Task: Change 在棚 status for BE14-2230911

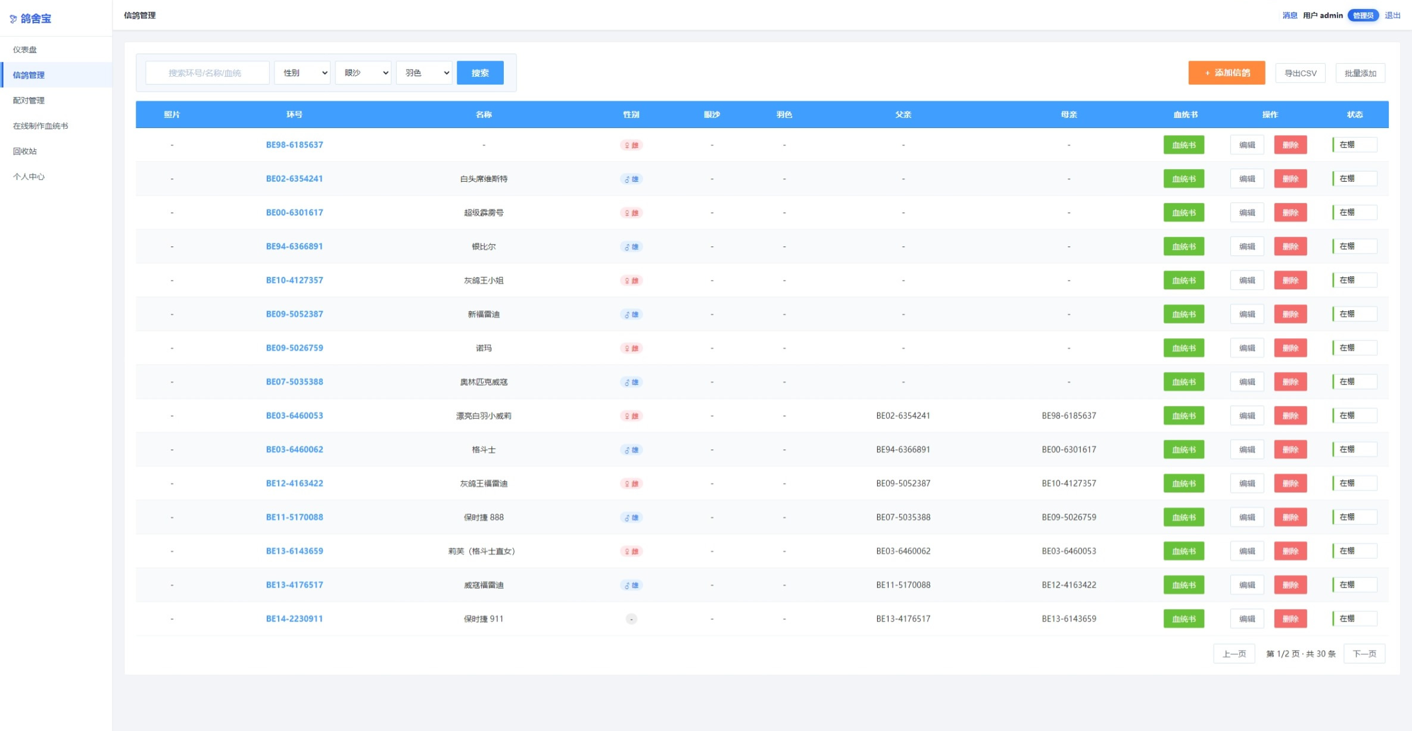Action: point(1355,618)
